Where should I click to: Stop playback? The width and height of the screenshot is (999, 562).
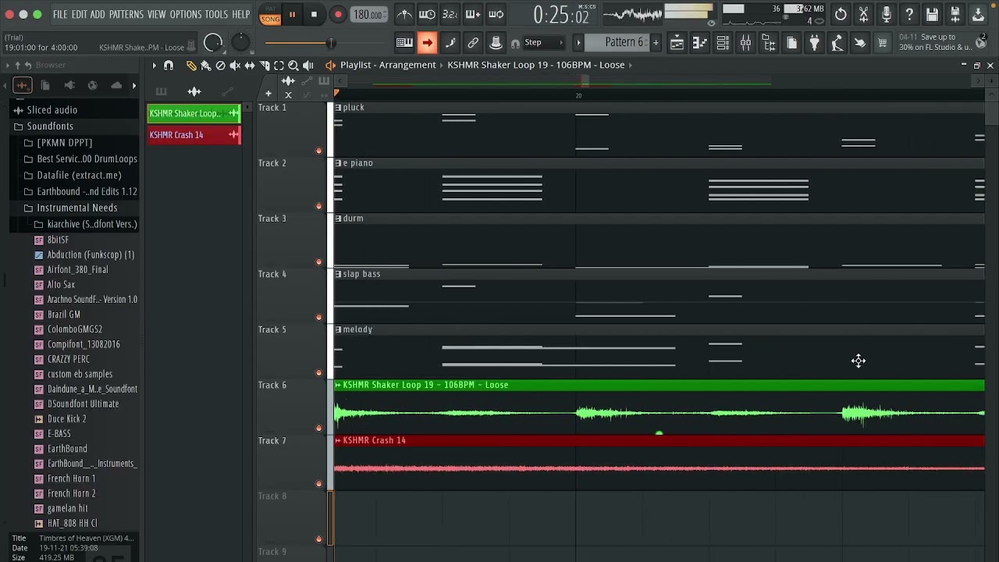pos(314,14)
